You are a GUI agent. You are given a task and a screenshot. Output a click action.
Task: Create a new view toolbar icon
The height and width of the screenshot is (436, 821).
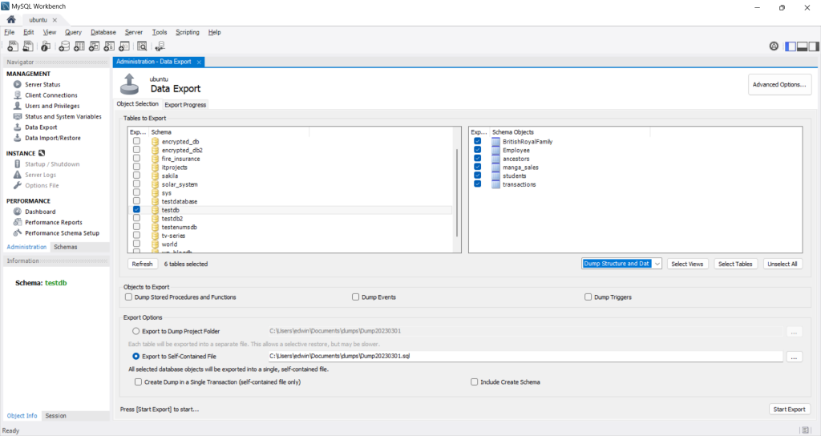[x=95, y=46]
